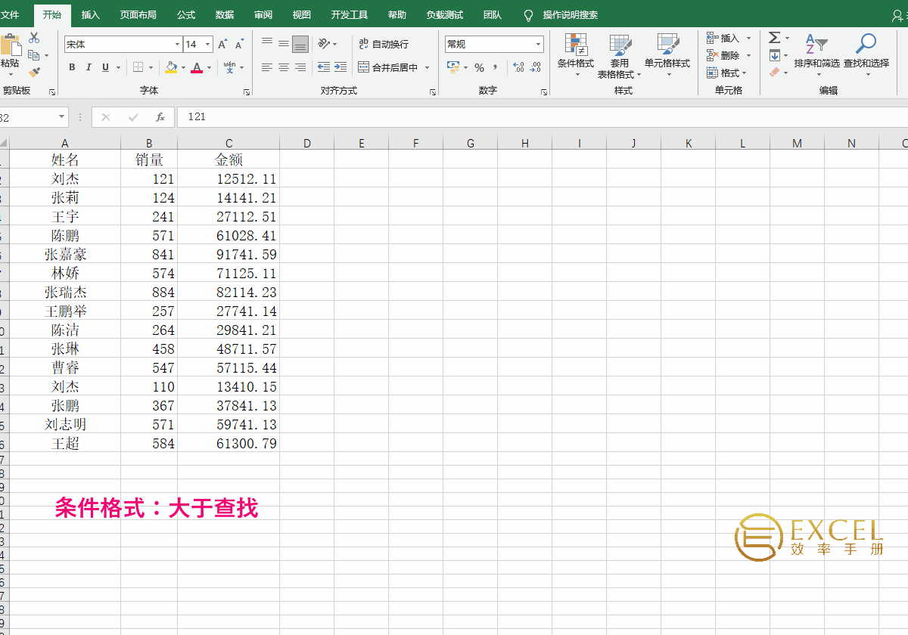
Task: Toggle Italic formatting
Action: [89, 67]
